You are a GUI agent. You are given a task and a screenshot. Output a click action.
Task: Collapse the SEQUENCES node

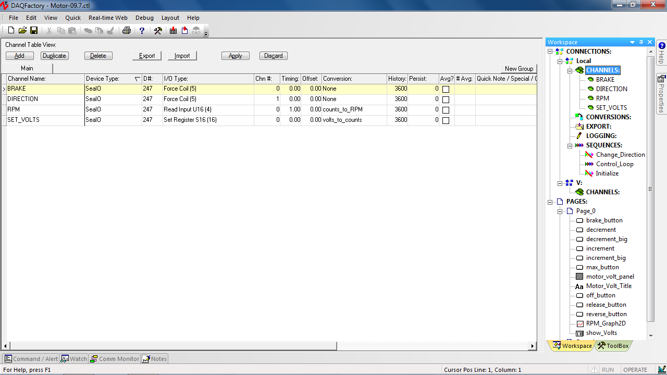570,145
